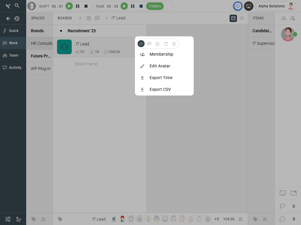Start the shift timer play button
The image size is (301, 225).
69,6
